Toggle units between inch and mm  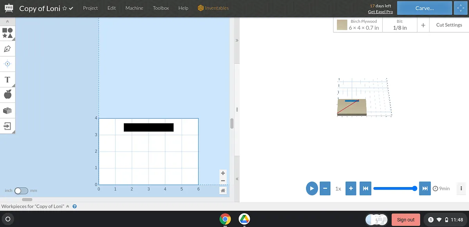click(21, 191)
